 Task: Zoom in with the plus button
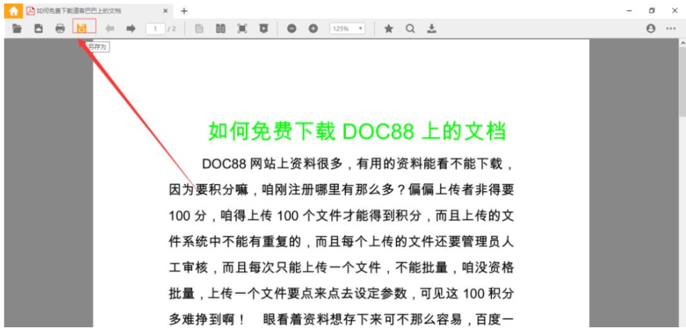(313, 29)
